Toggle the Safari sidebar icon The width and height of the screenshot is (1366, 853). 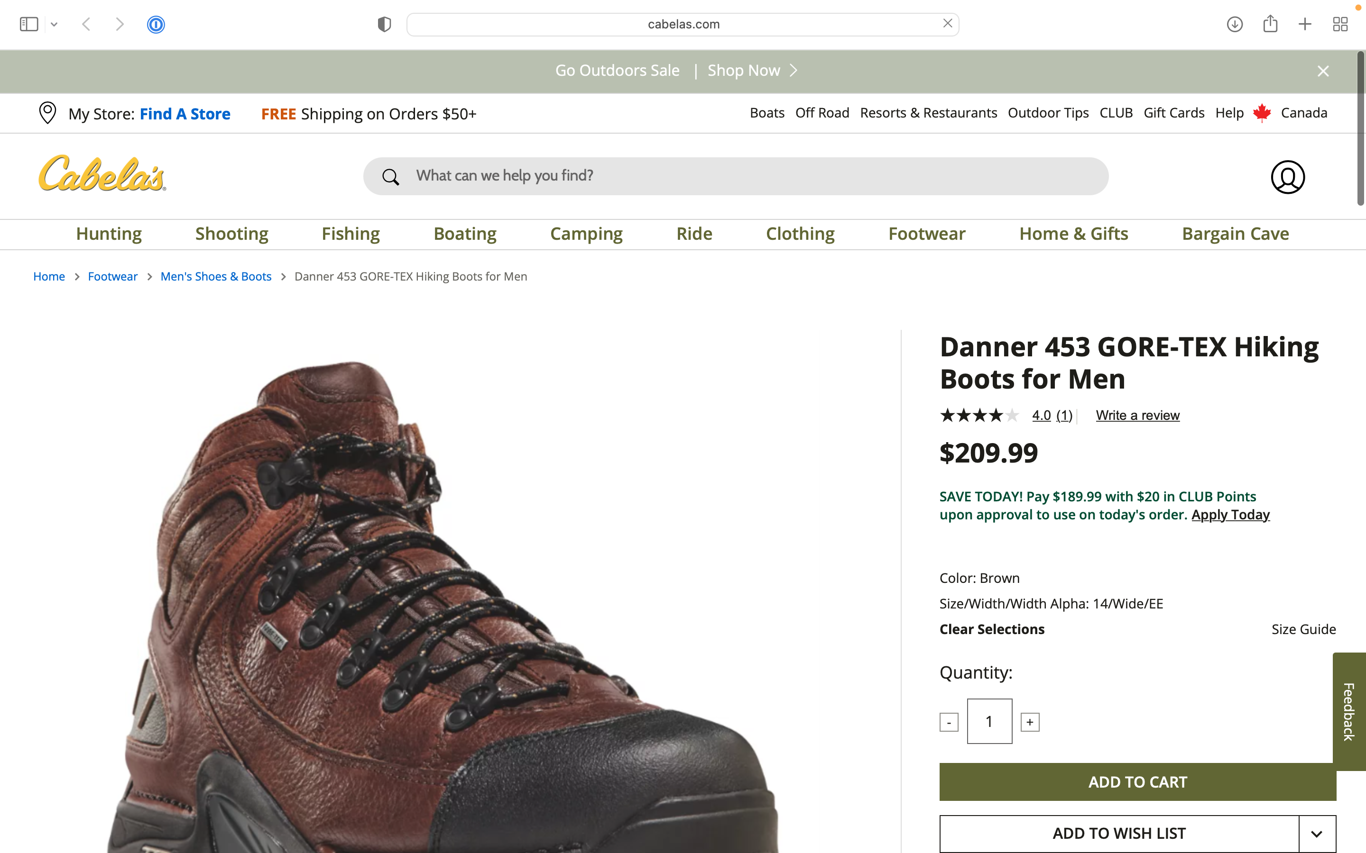click(x=29, y=24)
